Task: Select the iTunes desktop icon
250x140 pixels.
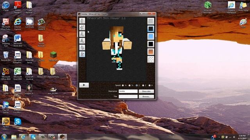Action: coord(6,6)
